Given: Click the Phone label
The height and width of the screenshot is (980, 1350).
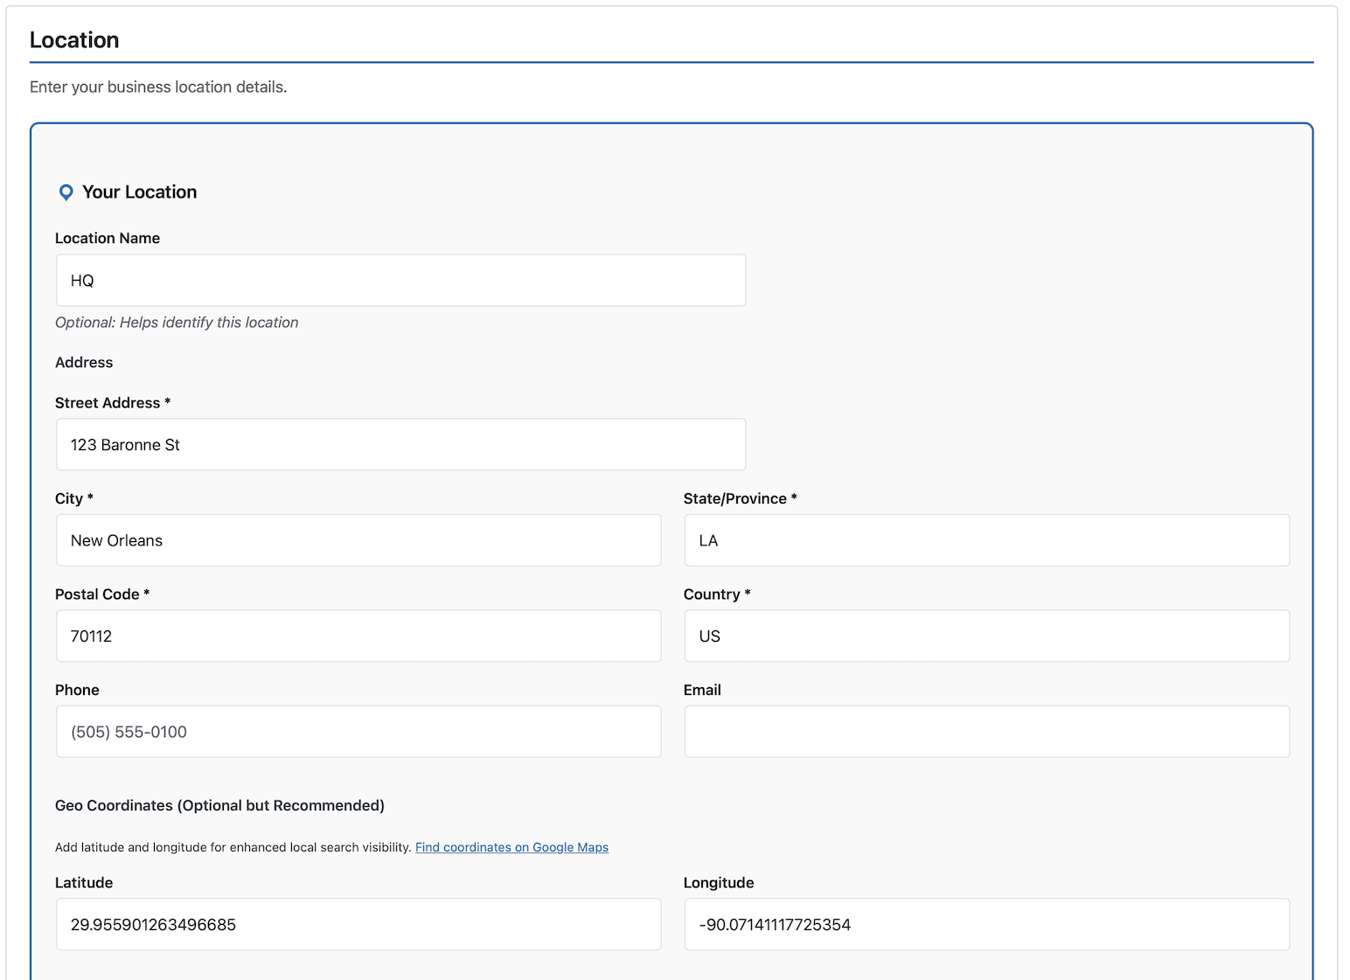Looking at the screenshot, I should tap(77, 690).
